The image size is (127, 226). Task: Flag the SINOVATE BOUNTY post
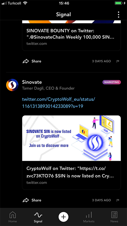118,61
